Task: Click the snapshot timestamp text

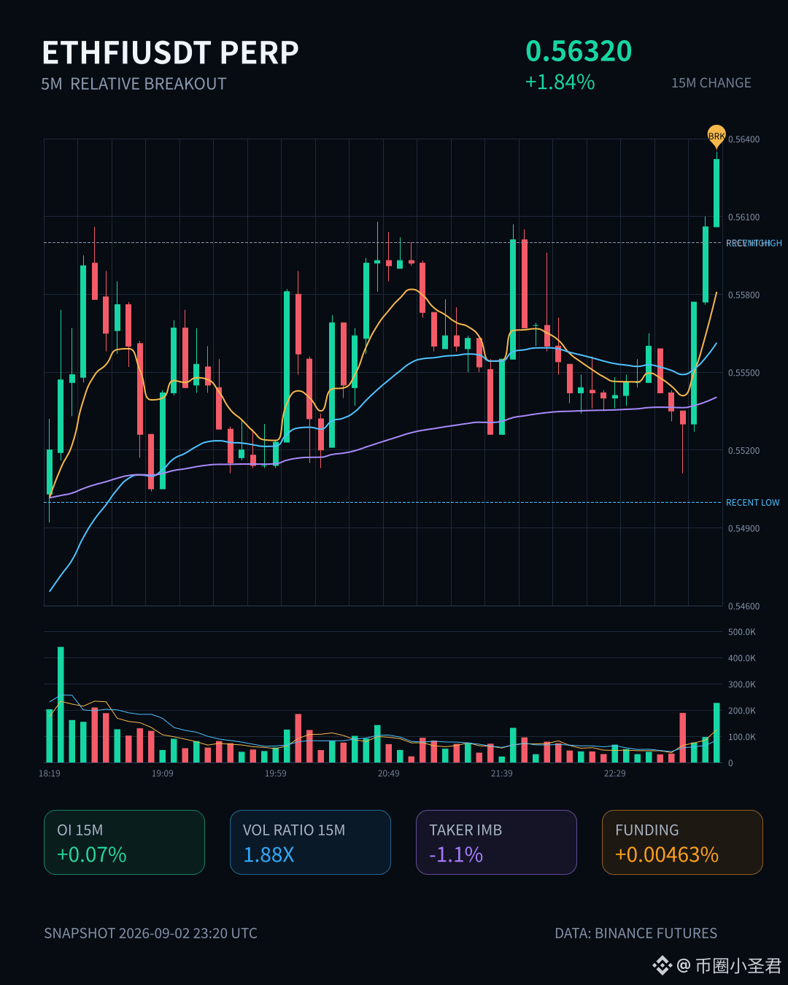Action: pos(150,933)
